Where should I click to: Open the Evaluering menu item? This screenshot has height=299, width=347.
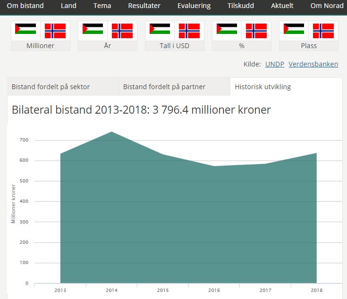(194, 6)
